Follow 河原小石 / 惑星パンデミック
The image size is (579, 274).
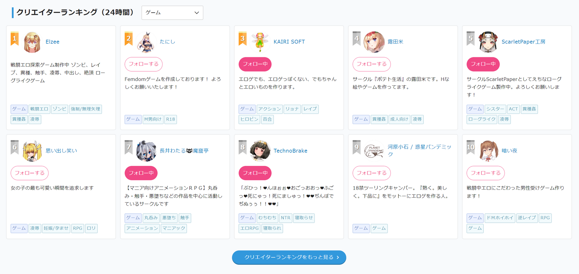(372, 173)
